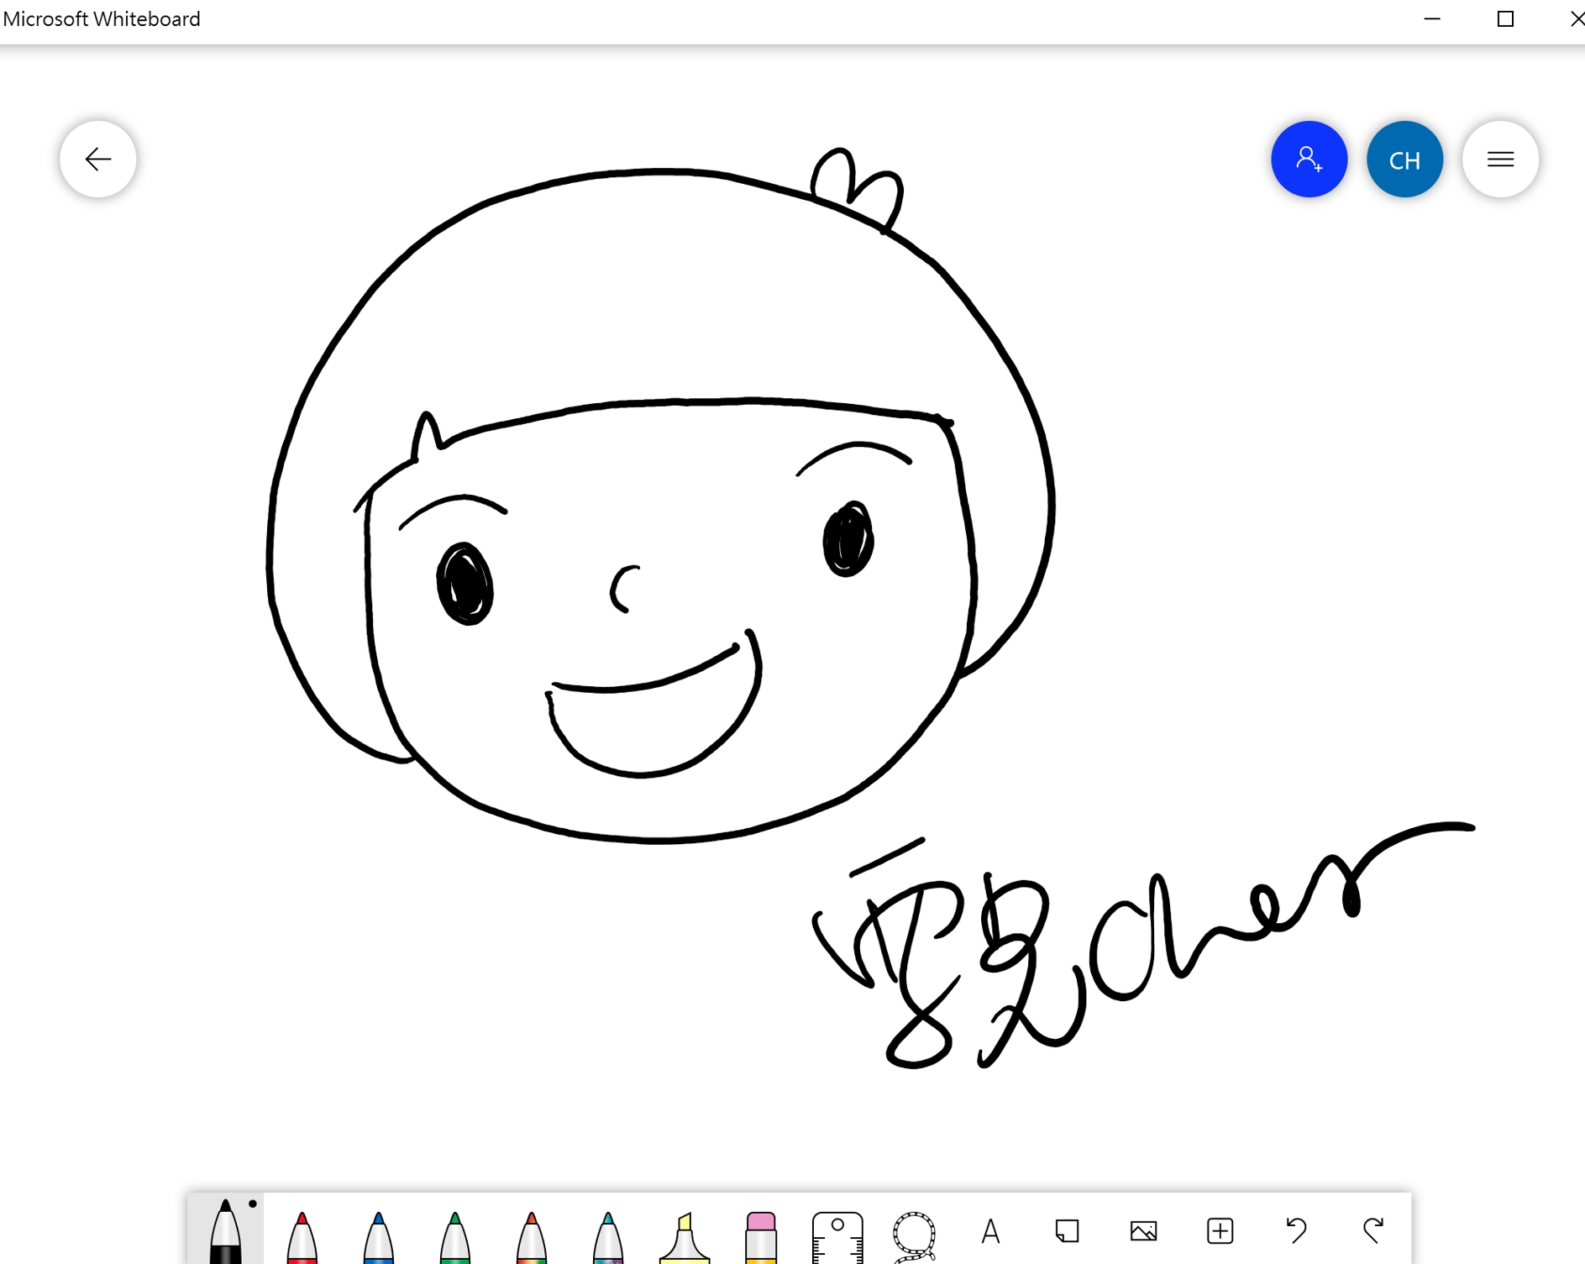This screenshot has height=1264, width=1585.
Task: Open black pen color options dot
Action: pos(252,1204)
